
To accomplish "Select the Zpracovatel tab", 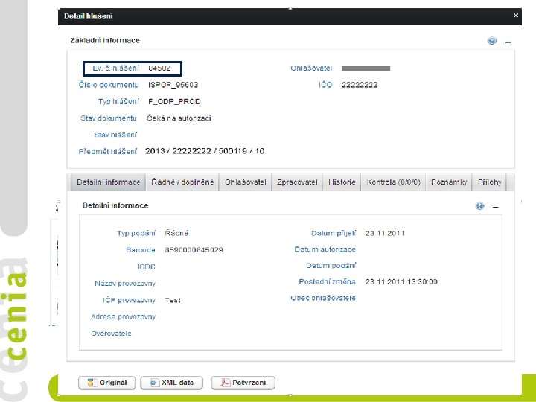I will [x=297, y=182].
